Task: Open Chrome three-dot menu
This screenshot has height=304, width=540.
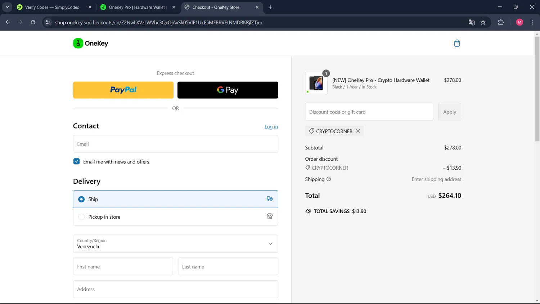Action: coord(532,22)
